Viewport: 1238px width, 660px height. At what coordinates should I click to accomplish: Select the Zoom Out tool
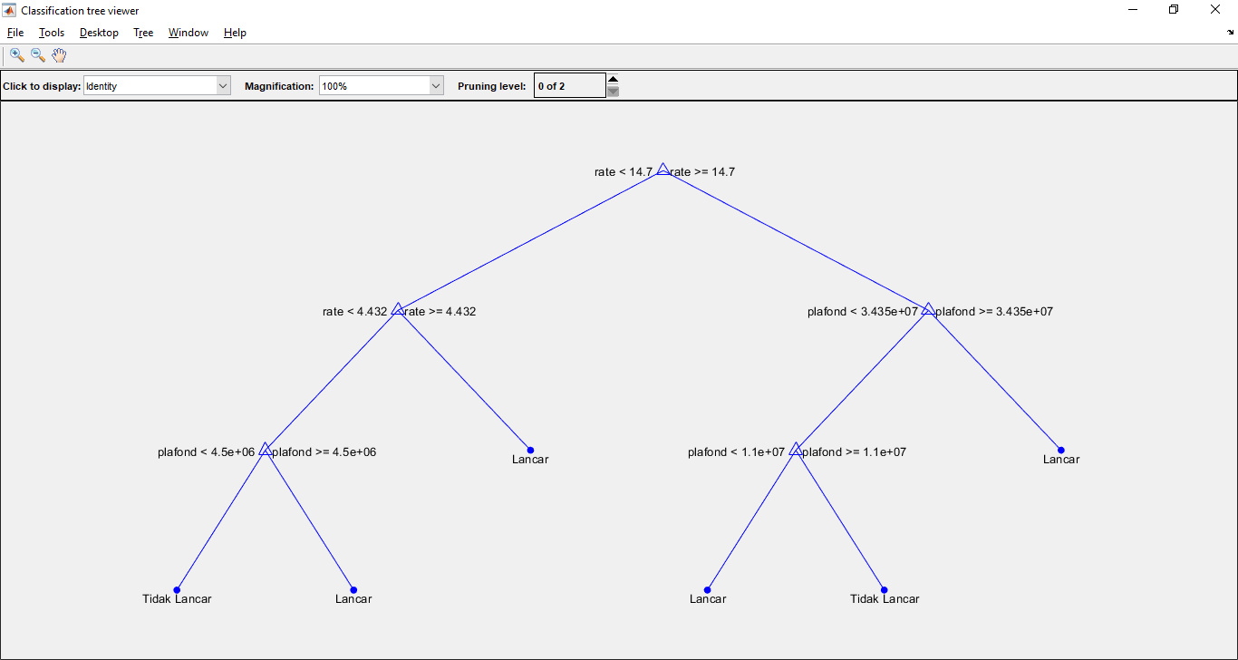pyautogui.click(x=38, y=55)
